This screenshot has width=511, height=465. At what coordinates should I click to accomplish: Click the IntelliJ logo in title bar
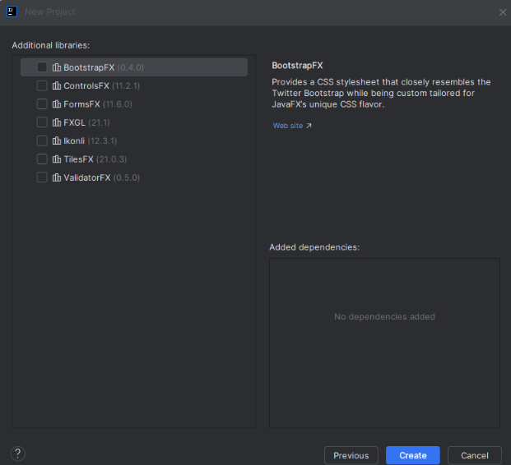pyautogui.click(x=12, y=12)
